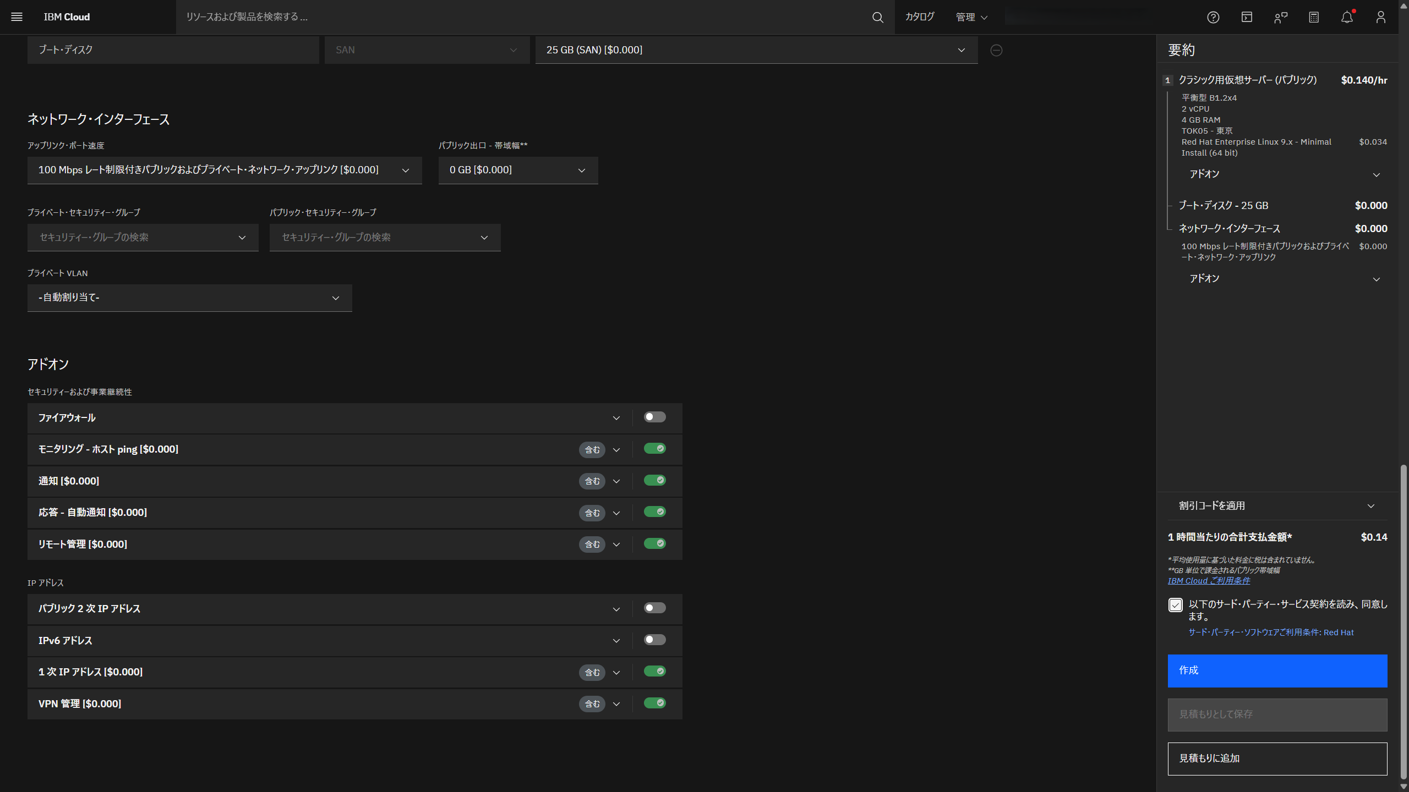Image resolution: width=1409 pixels, height=792 pixels.
Task: Open the chat support icon
Action: (1280, 17)
